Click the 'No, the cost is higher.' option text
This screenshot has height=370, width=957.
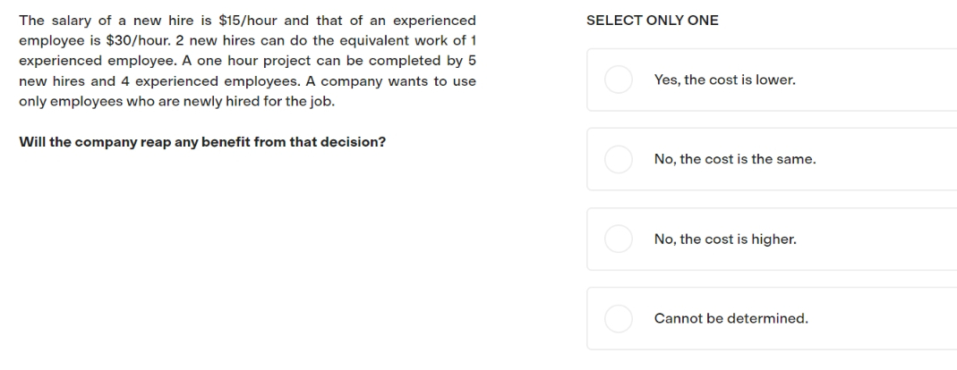[x=725, y=239]
